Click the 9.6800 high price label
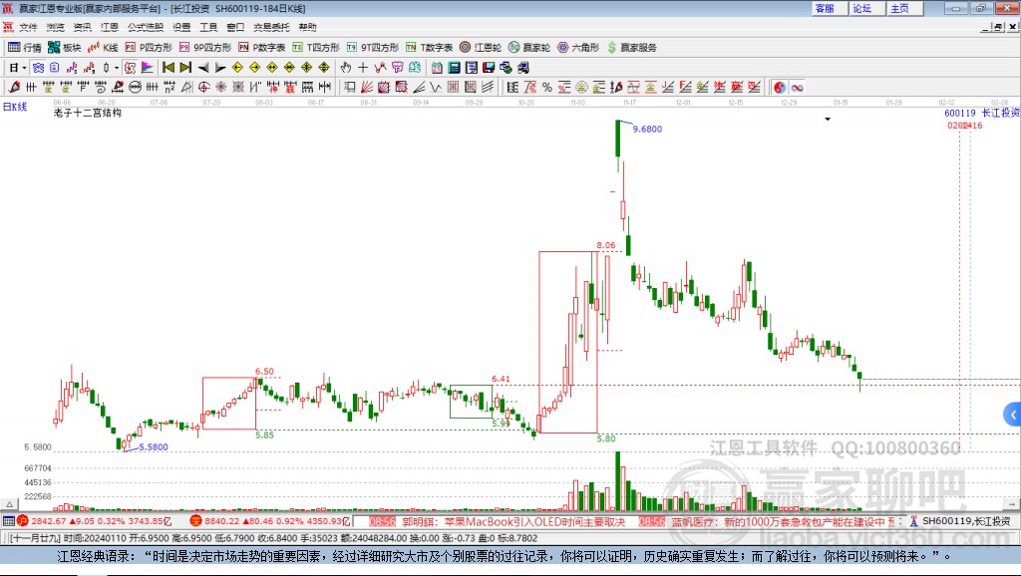 pos(647,129)
